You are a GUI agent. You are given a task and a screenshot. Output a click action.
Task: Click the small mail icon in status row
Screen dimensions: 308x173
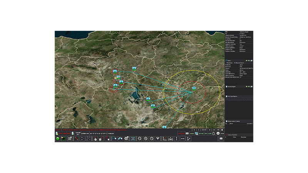(x=187, y=133)
